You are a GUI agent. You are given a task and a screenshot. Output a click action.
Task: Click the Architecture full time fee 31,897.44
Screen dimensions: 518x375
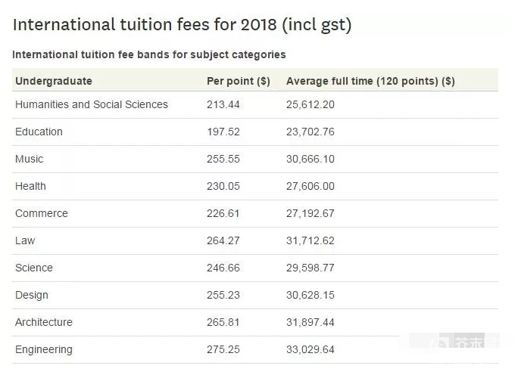click(x=310, y=322)
